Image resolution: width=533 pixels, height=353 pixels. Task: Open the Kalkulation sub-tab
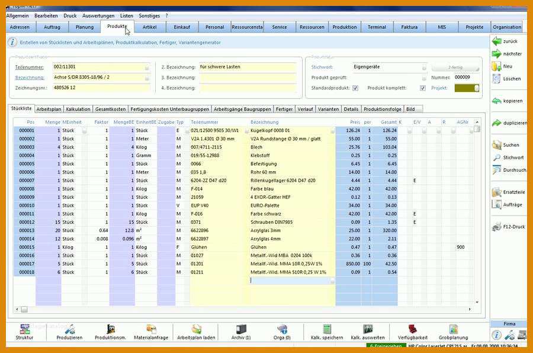78,109
